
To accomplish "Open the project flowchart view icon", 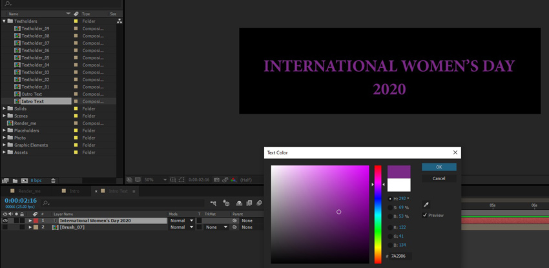I will pyautogui.click(x=119, y=21).
